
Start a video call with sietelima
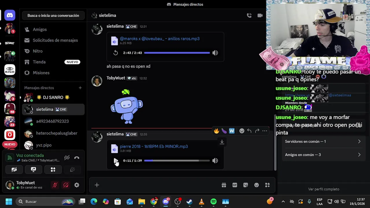(x=260, y=16)
